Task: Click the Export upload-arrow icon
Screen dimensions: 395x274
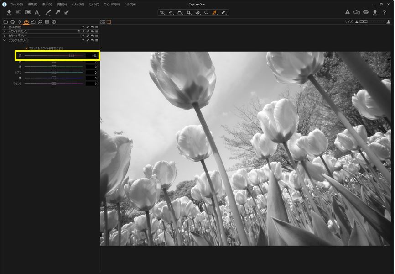Action: (375, 12)
